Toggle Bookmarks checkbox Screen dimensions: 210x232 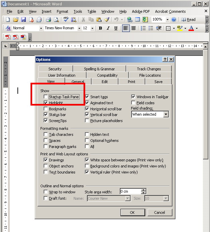pos(46,109)
